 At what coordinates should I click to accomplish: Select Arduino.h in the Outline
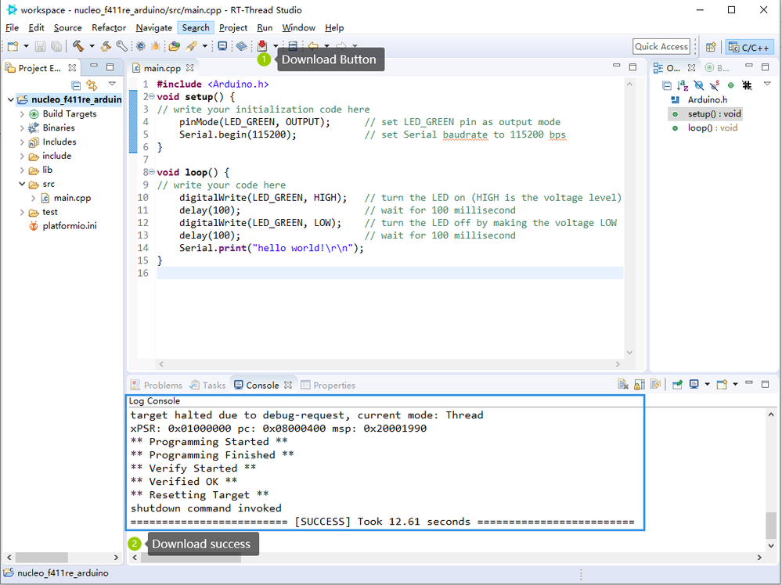pyautogui.click(x=707, y=99)
